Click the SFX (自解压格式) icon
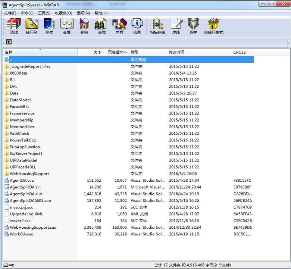291x269 pixels. pos(213,26)
